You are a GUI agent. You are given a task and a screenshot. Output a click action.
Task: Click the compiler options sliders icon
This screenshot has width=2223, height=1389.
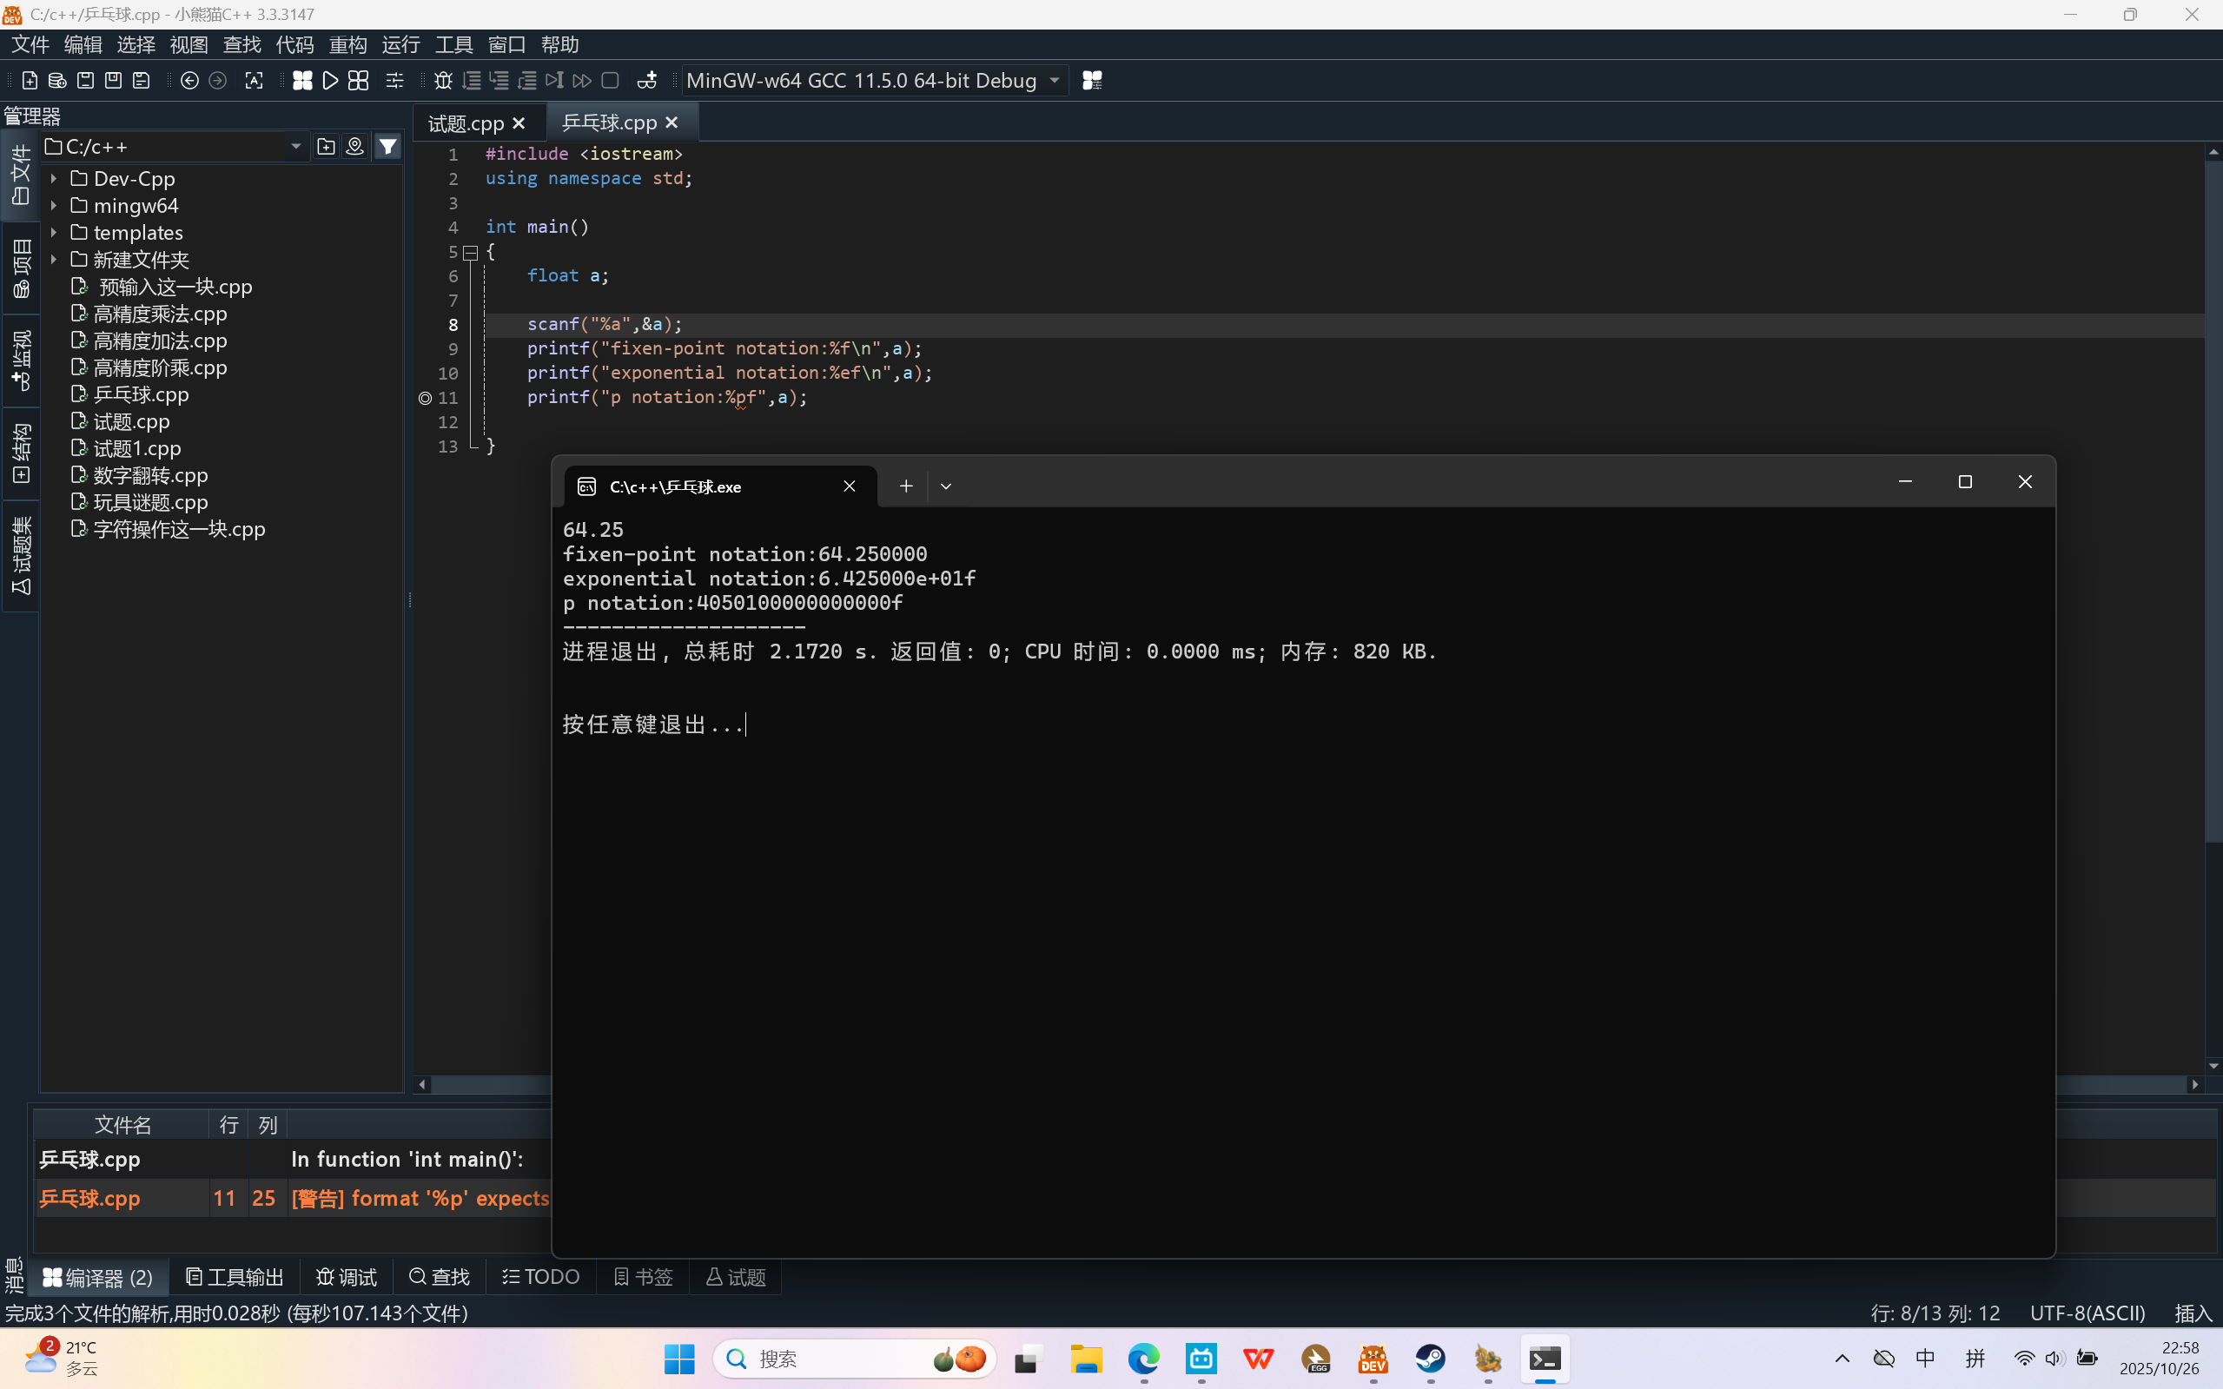click(395, 81)
